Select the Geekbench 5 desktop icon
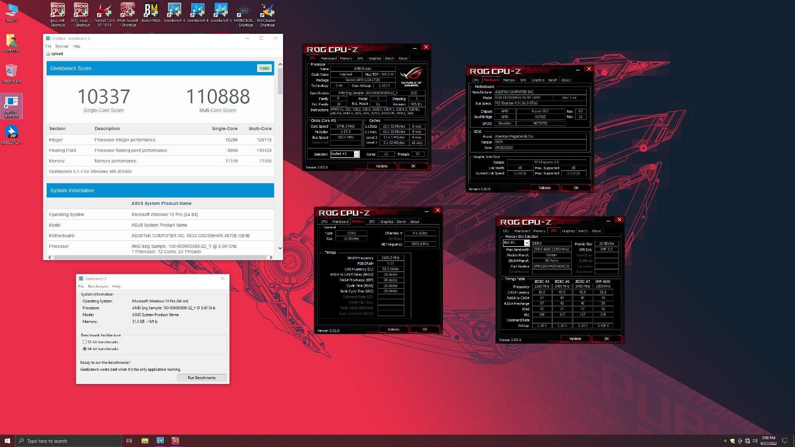The height and width of the screenshot is (447, 795). click(x=221, y=13)
